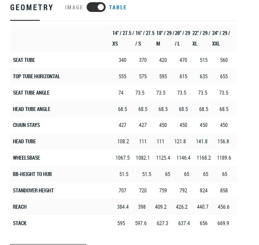Click the TOP TUBE HORIZONTAL row label
Viewport: 259px width, 245px height.
pyautogui.click(x=37, y=77)
